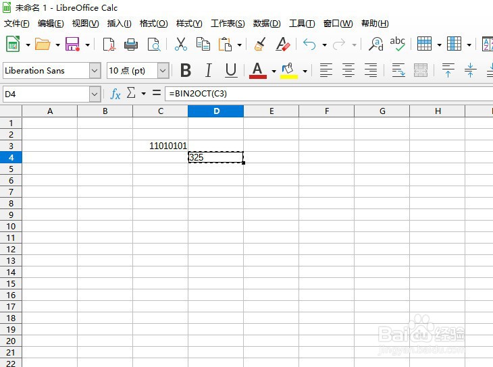The image size is (493, 367).
Task: Expand the font color picker arrow
Action: 274,71
